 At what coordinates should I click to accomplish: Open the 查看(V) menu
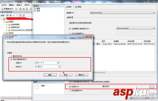(19, 5)
